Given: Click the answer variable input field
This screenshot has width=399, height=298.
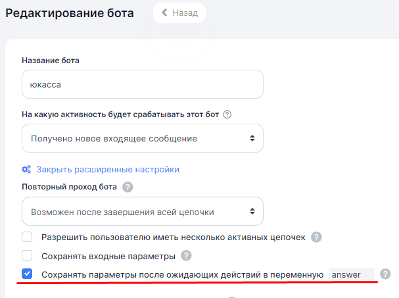Looking at the screenshot, I should click(351, 274).
